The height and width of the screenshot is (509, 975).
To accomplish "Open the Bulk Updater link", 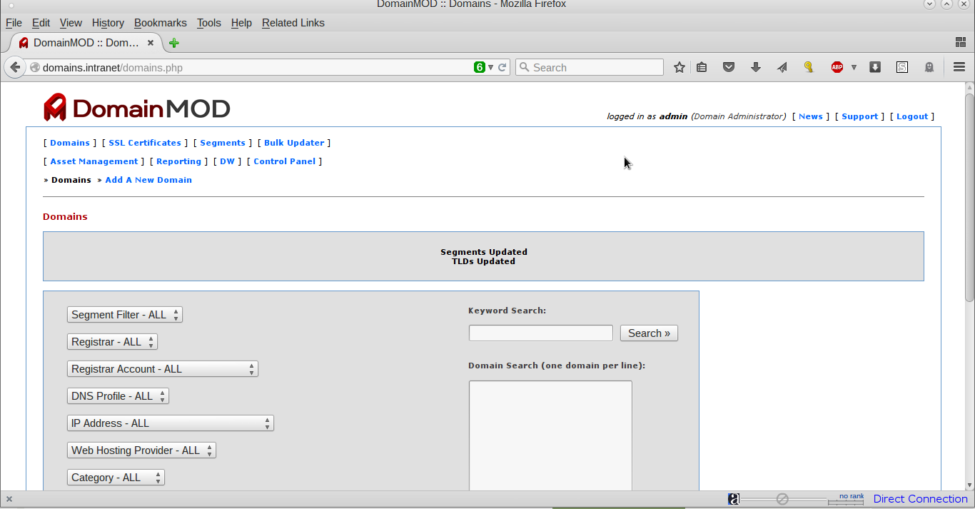I will (294, 143).
